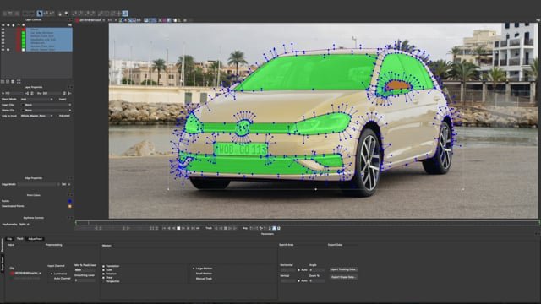Track forward one frame button
The image size is (541, 304).
pos(231,228)
